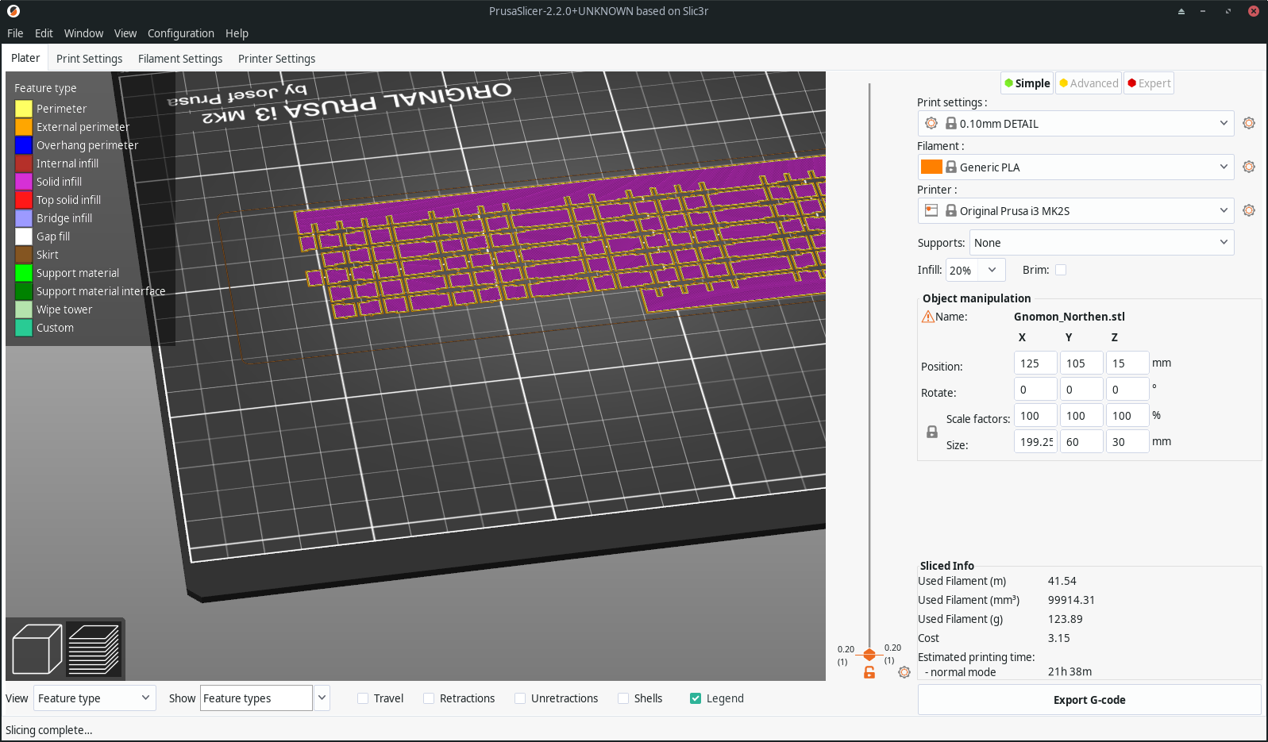Click the orange layer slider handle
This screenshot has width=1268, height=742.
[869, 655]
